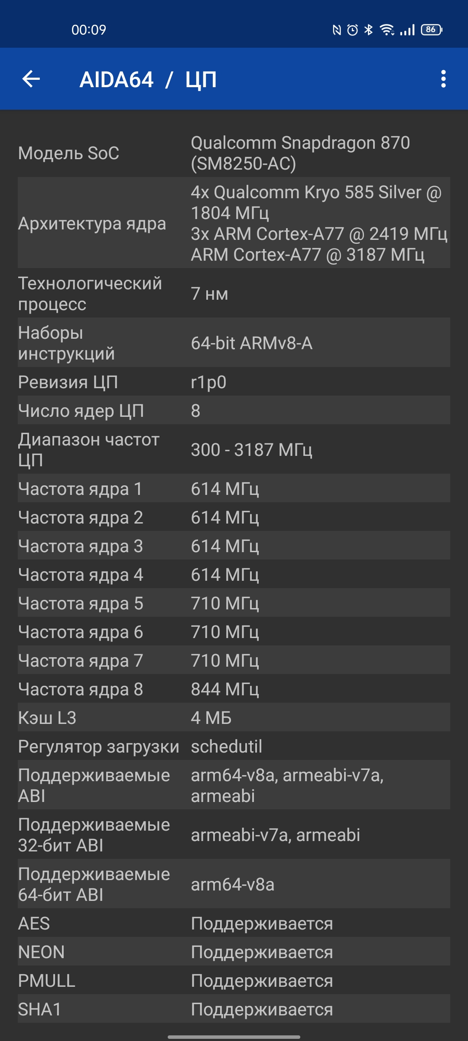Select the Частота ядра 8 row

click(234, 689)
